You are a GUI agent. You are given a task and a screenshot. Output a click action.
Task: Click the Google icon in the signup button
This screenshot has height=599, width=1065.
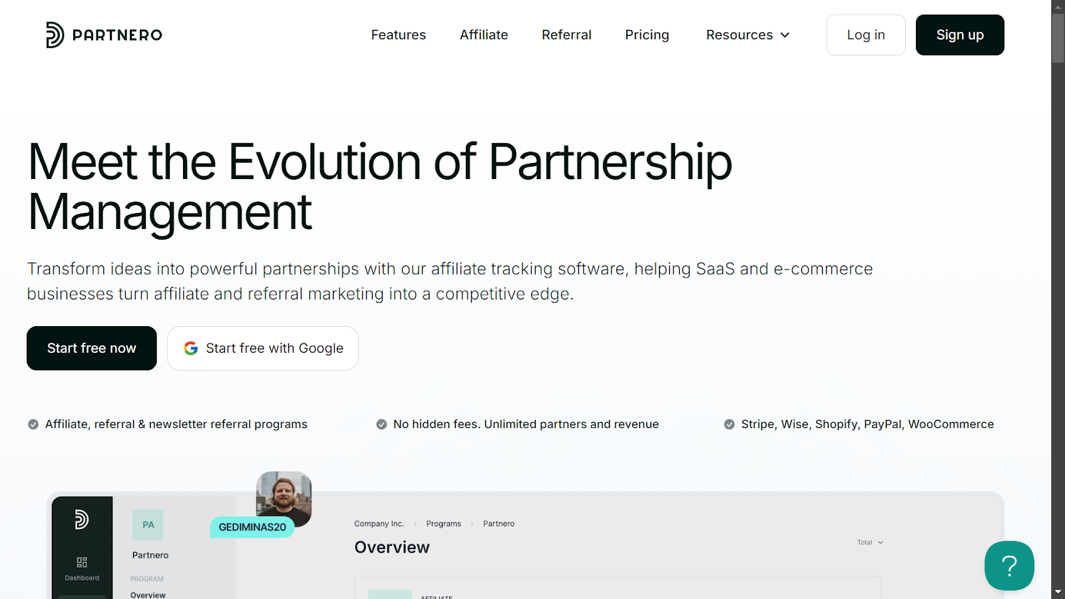tap(190, 348)
